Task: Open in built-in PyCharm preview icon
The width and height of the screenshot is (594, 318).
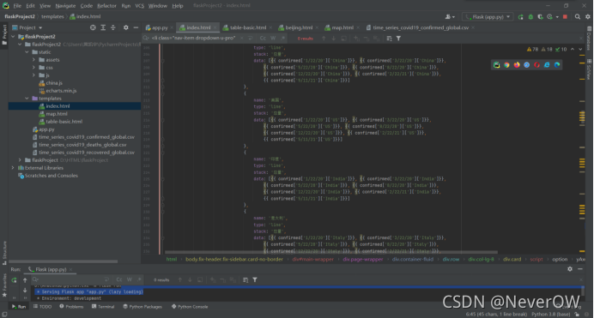Action: (x=496, y=65)
